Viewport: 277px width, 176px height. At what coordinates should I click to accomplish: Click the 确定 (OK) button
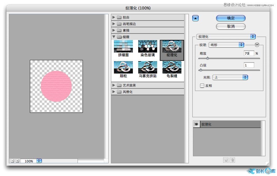tap(231, 18)
